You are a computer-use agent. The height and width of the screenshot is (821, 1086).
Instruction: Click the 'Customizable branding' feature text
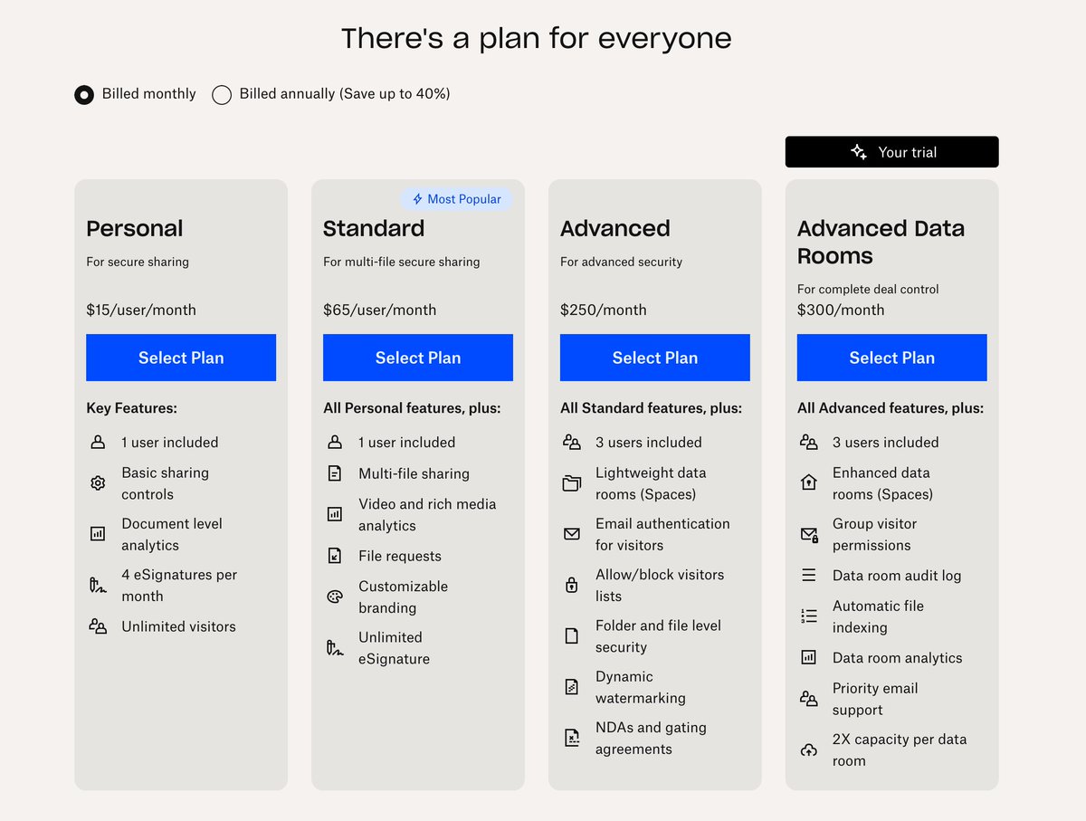click(x=403, y=597)
